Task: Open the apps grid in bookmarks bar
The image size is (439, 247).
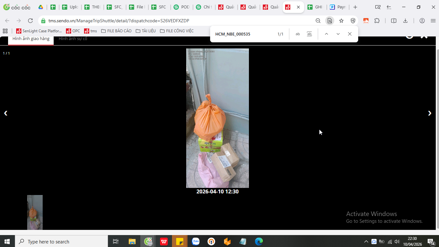Action: click(5, 31)
